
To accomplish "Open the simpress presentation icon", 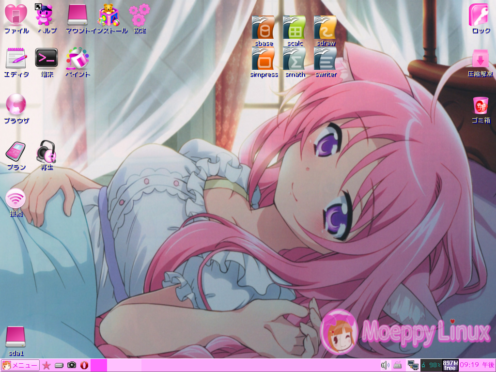I will coord(263,59).
